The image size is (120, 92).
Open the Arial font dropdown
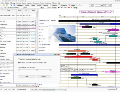41,8
